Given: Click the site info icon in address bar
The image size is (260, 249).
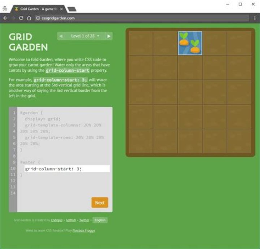Looking at the screenshot, I should tap(38, 18).
